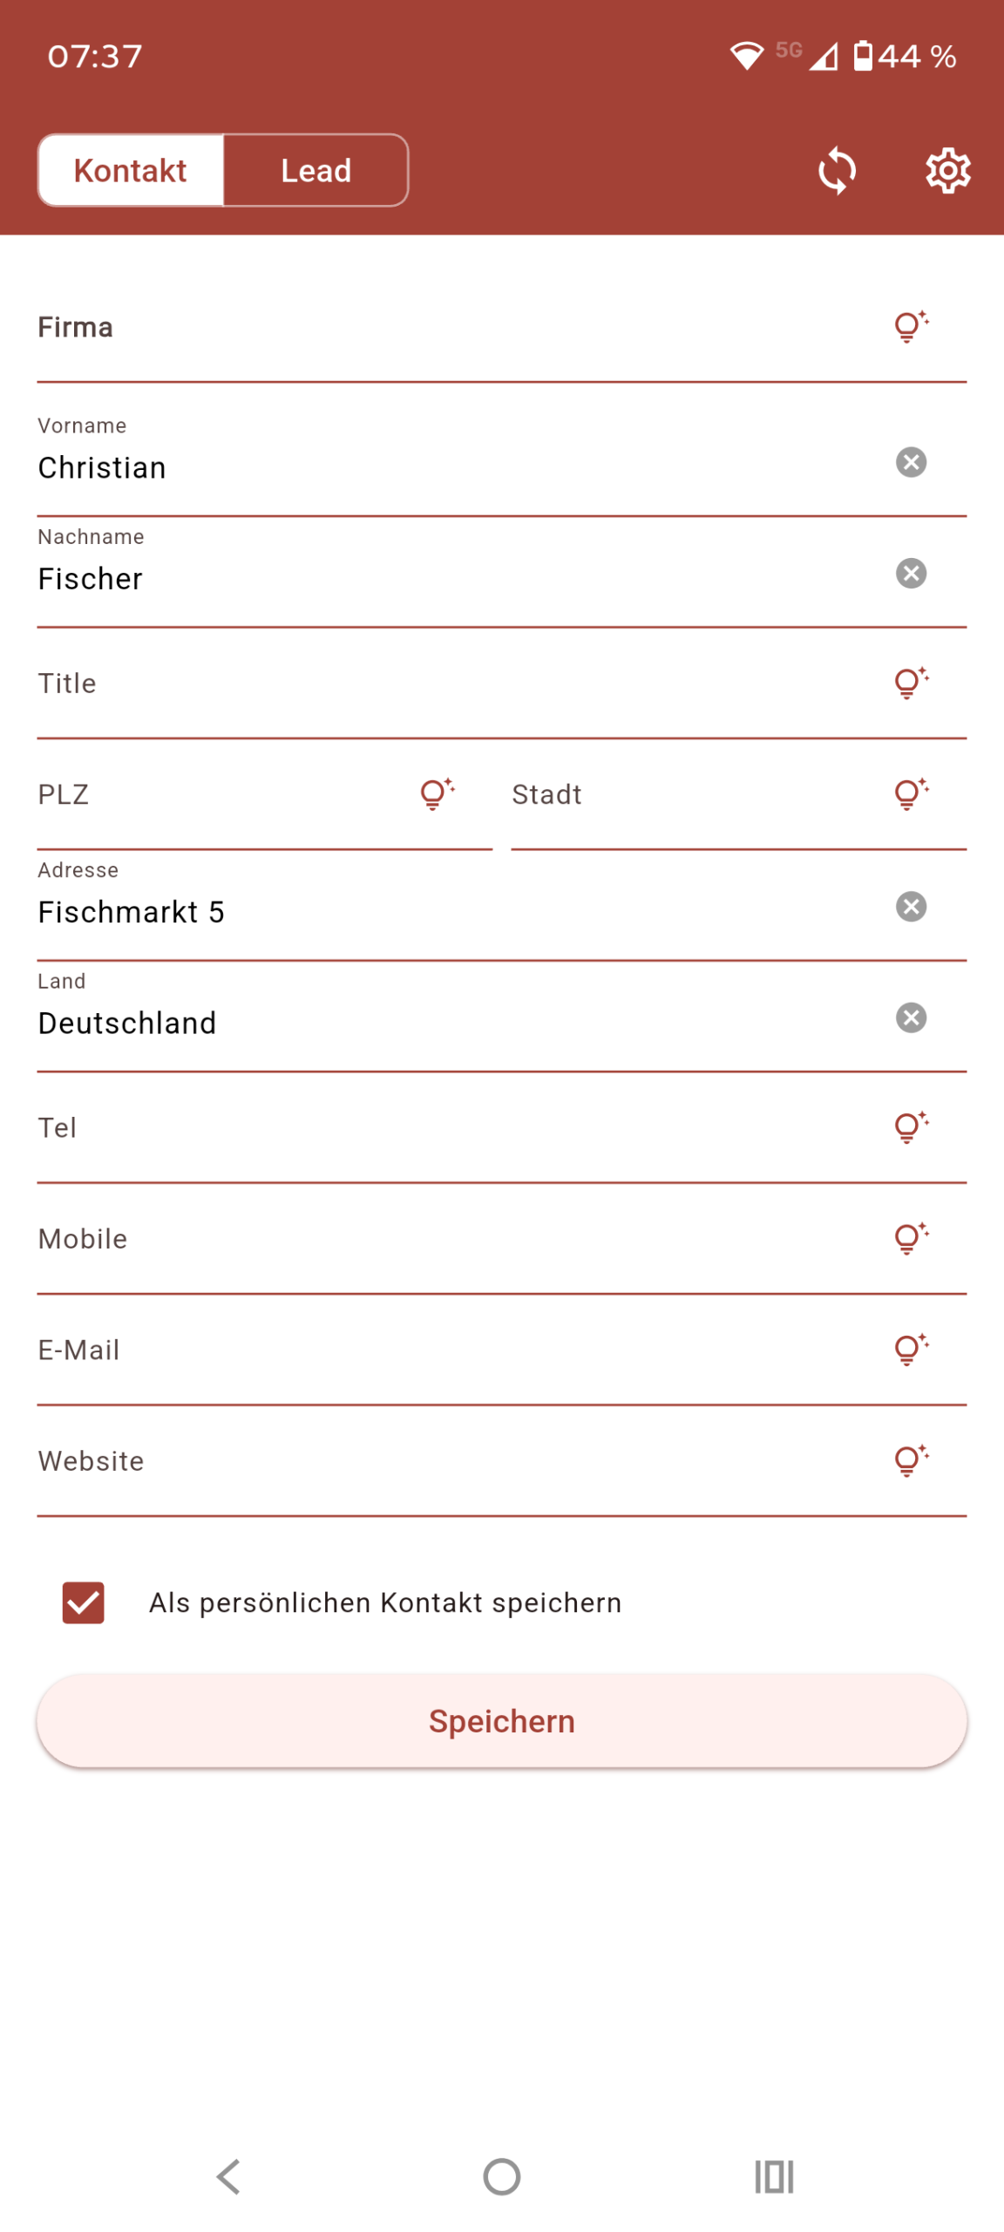This screenshot has width=1004, height=2232.
Task: Tap the Website suggestion lightbulb icon
Action: (911, 1460)
